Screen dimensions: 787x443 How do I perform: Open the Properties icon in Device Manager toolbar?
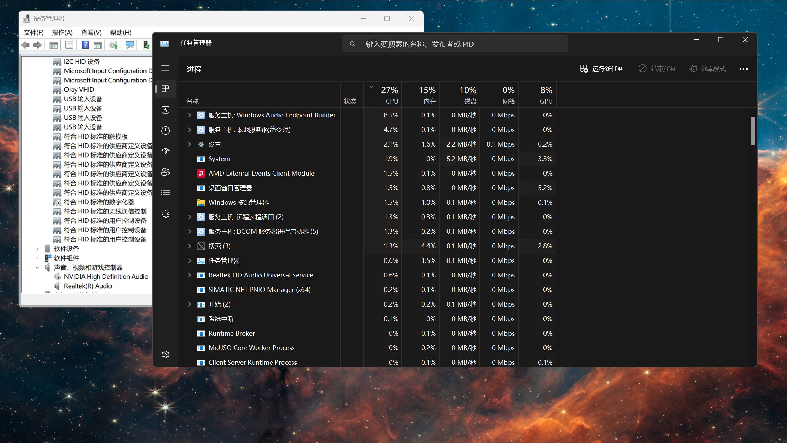click(x=69, y=45)
